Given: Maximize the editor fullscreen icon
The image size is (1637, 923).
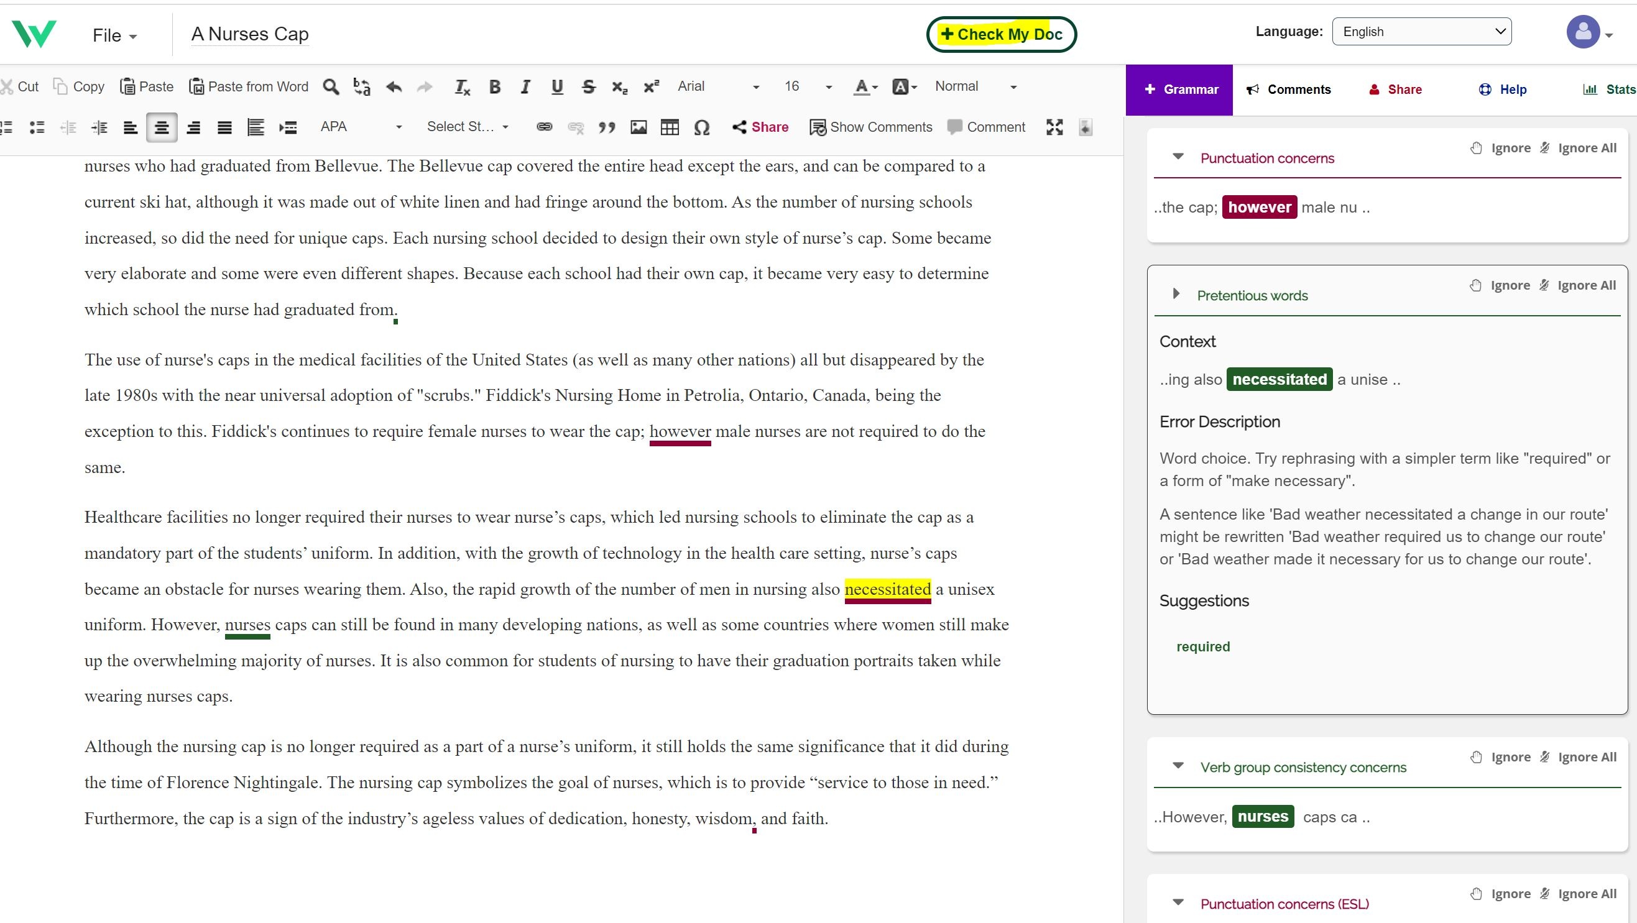Looking at the screenshot, I should click(1054, 127).
